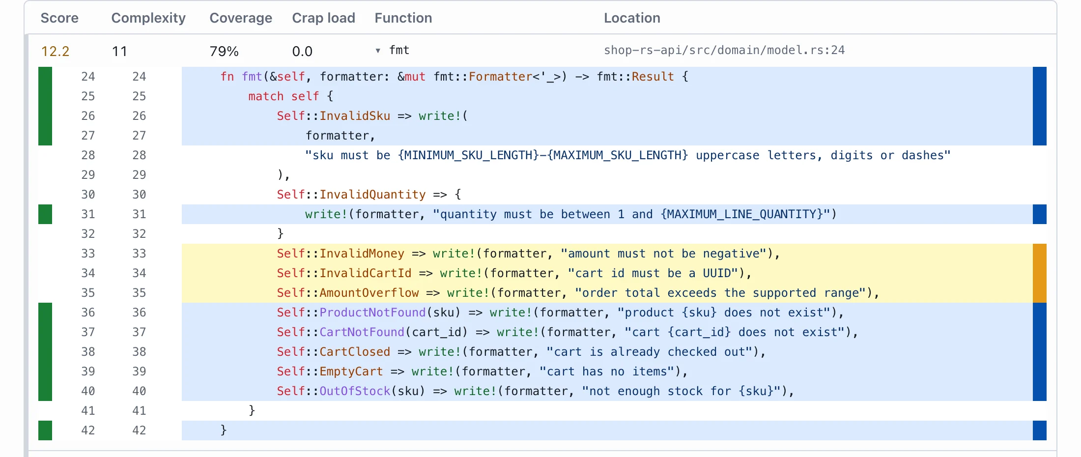Click the Self::CartClosed code line

pyautogui.click(x=607, y=352)
